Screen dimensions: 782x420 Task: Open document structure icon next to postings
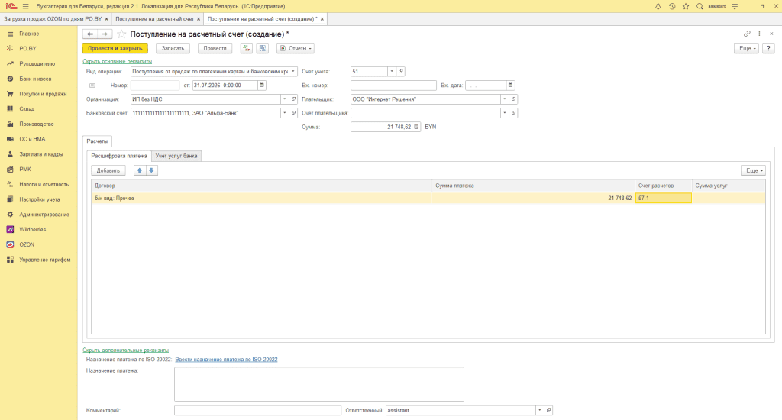pos(263,48)
